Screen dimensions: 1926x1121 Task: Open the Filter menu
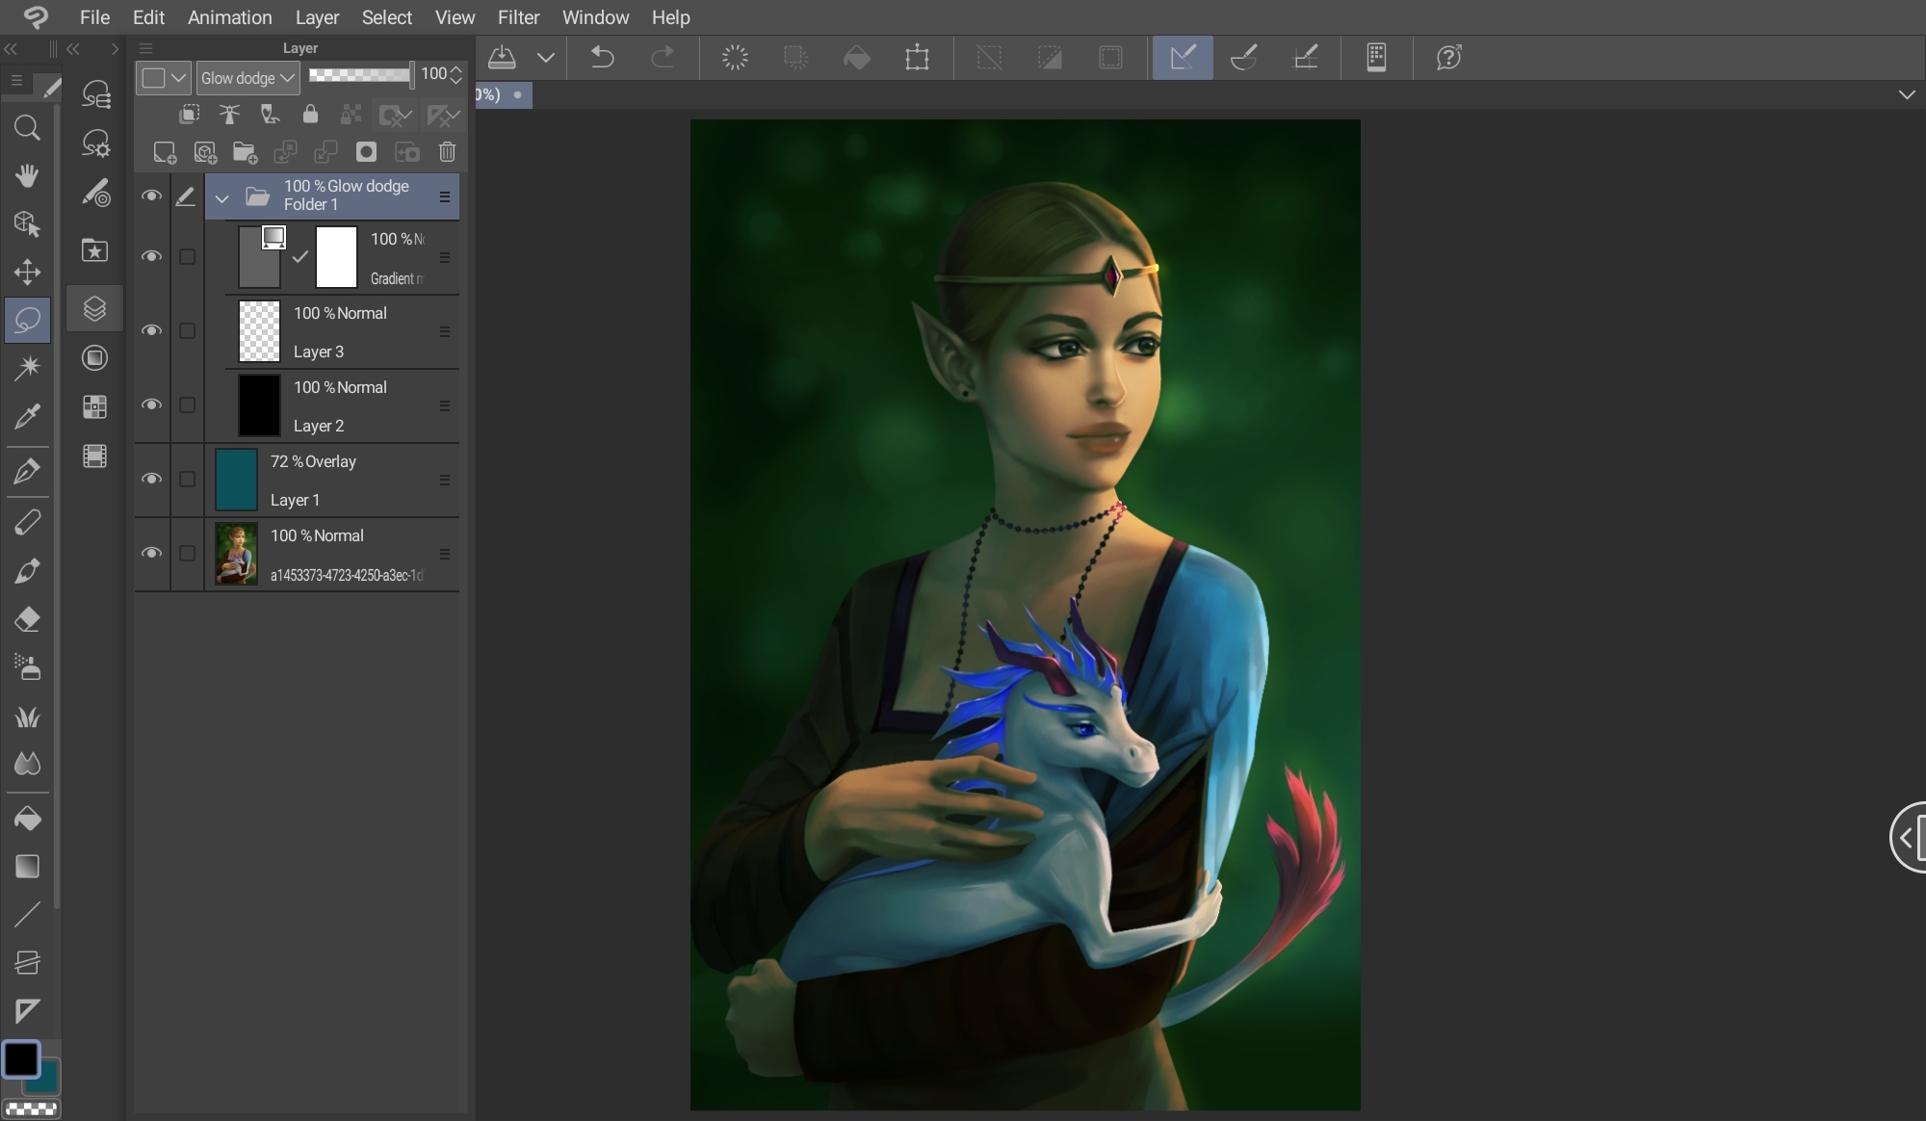point(518,17)
